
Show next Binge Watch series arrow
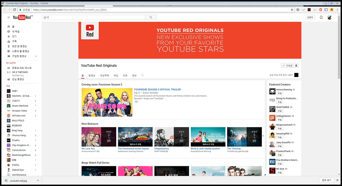(x=265, y=175)
